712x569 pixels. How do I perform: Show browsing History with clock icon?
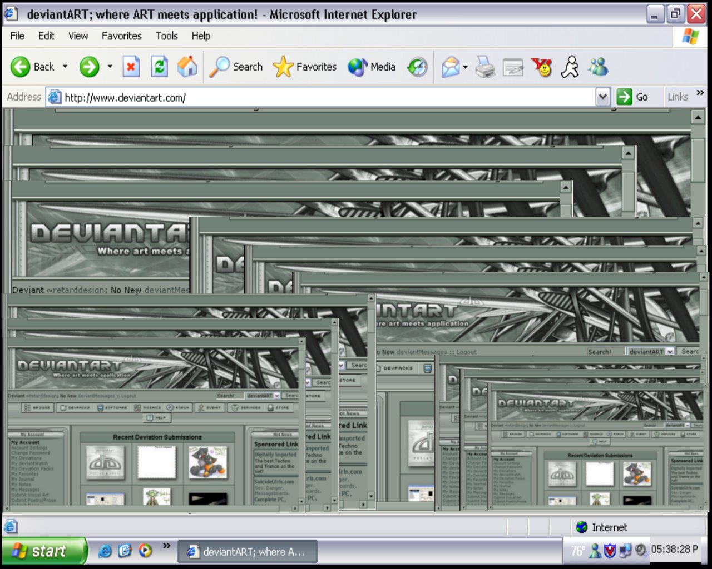coord(417,67)
